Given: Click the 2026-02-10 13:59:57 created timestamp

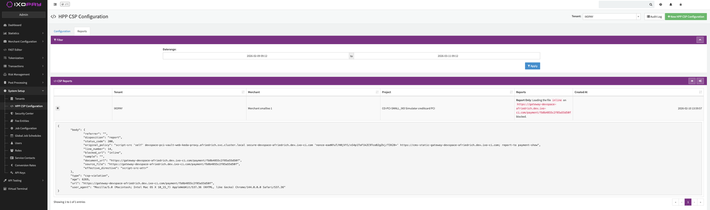Looking at the screenshot, I should [690, 108].
